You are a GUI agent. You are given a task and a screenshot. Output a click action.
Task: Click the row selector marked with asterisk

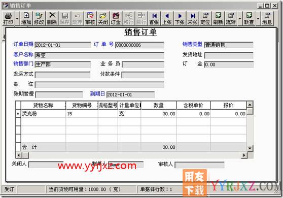(18, 114)
